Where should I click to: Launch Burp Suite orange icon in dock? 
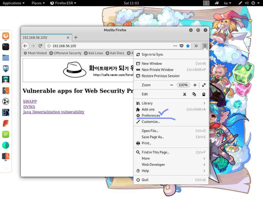click(x=6, y=91)
